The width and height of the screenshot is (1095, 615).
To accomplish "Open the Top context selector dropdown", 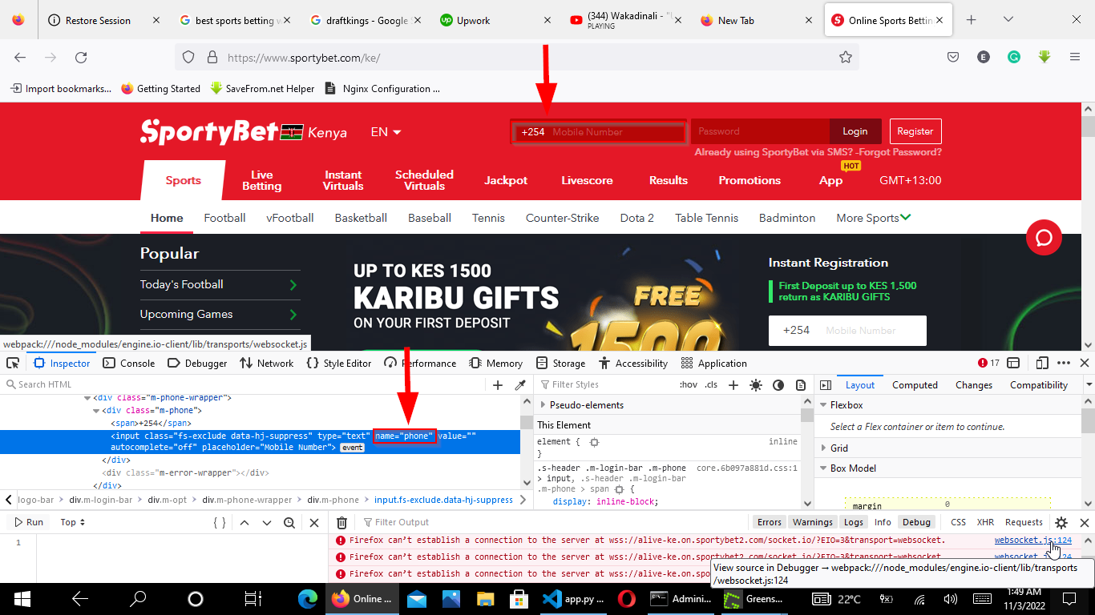I will click(73, 522).
